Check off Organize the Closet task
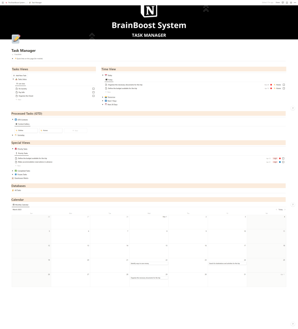The height and width of the screenshot is (329, 298). (93, 96)
